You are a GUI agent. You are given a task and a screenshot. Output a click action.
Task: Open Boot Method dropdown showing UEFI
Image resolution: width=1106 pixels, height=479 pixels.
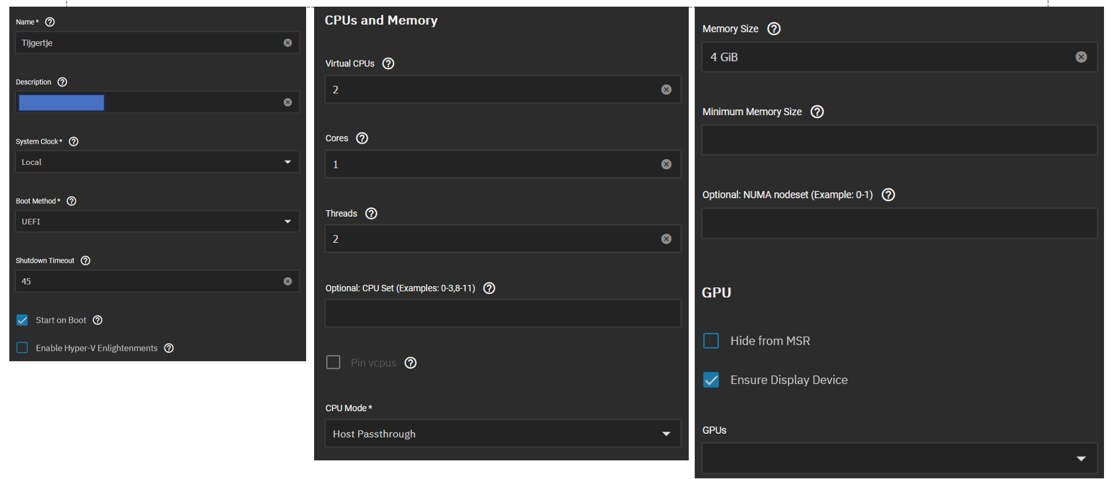pos(157,222)
